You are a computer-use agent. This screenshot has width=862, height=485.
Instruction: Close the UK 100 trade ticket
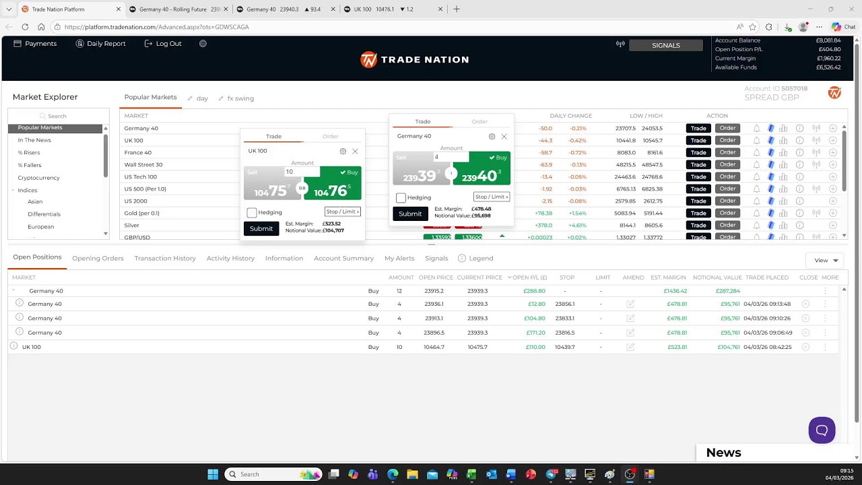(x=355, y=152)
